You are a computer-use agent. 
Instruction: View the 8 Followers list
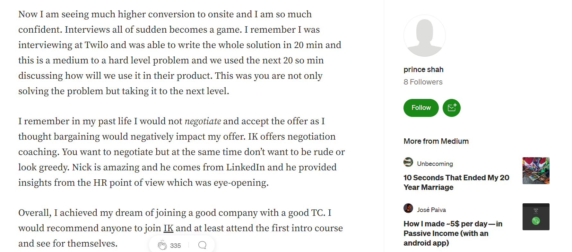pyautogui.click(x=423, y=82)
